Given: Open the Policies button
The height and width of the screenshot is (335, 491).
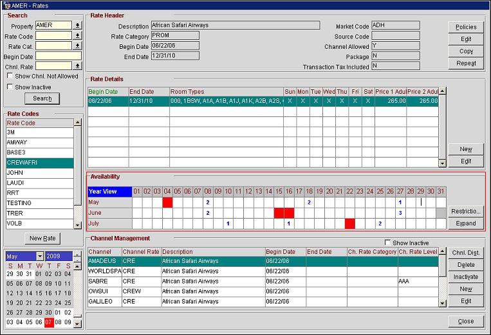Looking at the screenshot, I should click(466, 27).
